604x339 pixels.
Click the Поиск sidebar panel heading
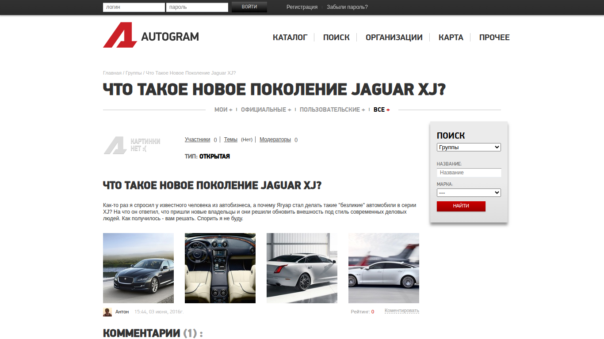point(451,136)
